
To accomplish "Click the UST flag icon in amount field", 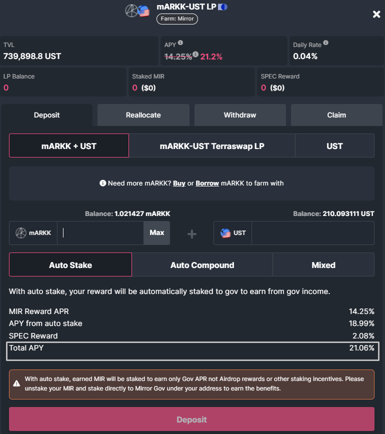I will click(x=225, y=233).
